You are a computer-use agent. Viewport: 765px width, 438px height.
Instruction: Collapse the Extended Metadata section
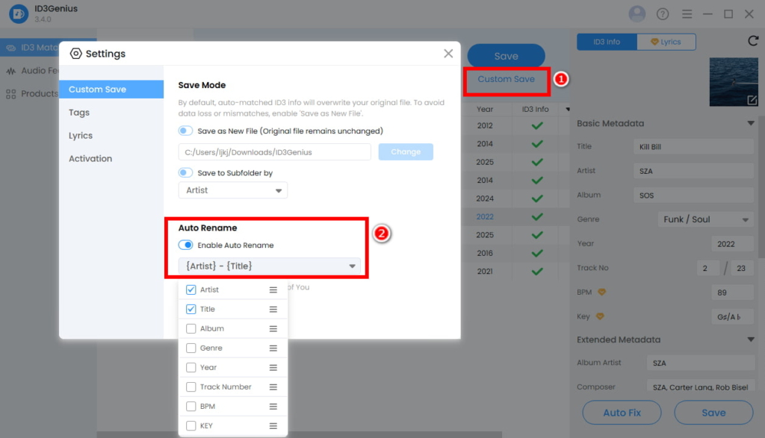751,340
